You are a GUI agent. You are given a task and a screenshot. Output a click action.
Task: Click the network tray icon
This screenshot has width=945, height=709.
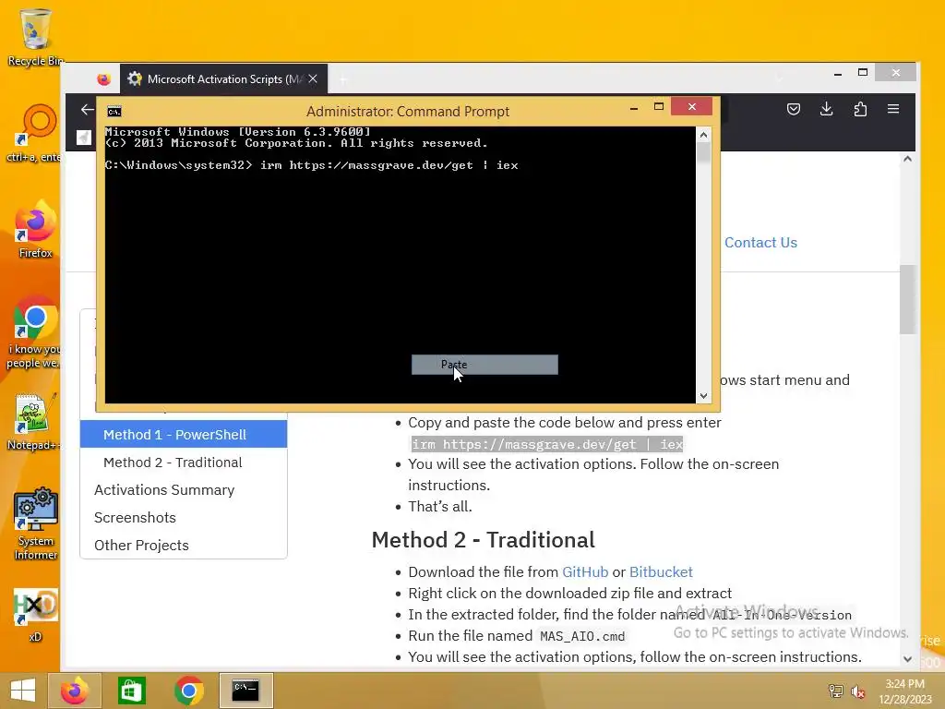[x=836, y=691]
